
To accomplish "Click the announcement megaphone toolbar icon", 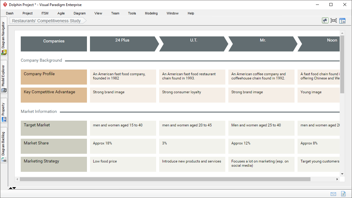I will click(325, 21).
